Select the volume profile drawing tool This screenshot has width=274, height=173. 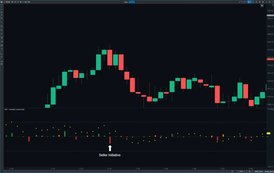click(2, 30)
